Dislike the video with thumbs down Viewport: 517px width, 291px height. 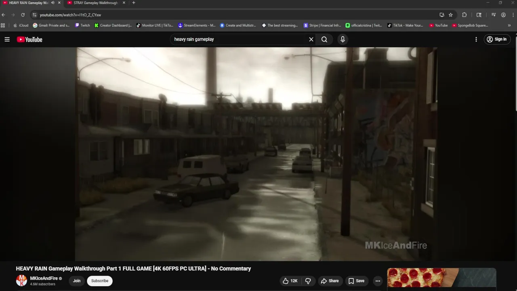pyautogui.click(x=308, y=281)
